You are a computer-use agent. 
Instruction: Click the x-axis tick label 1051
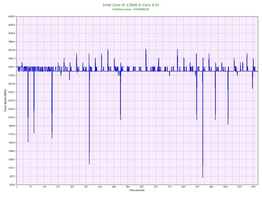(225, 187)
